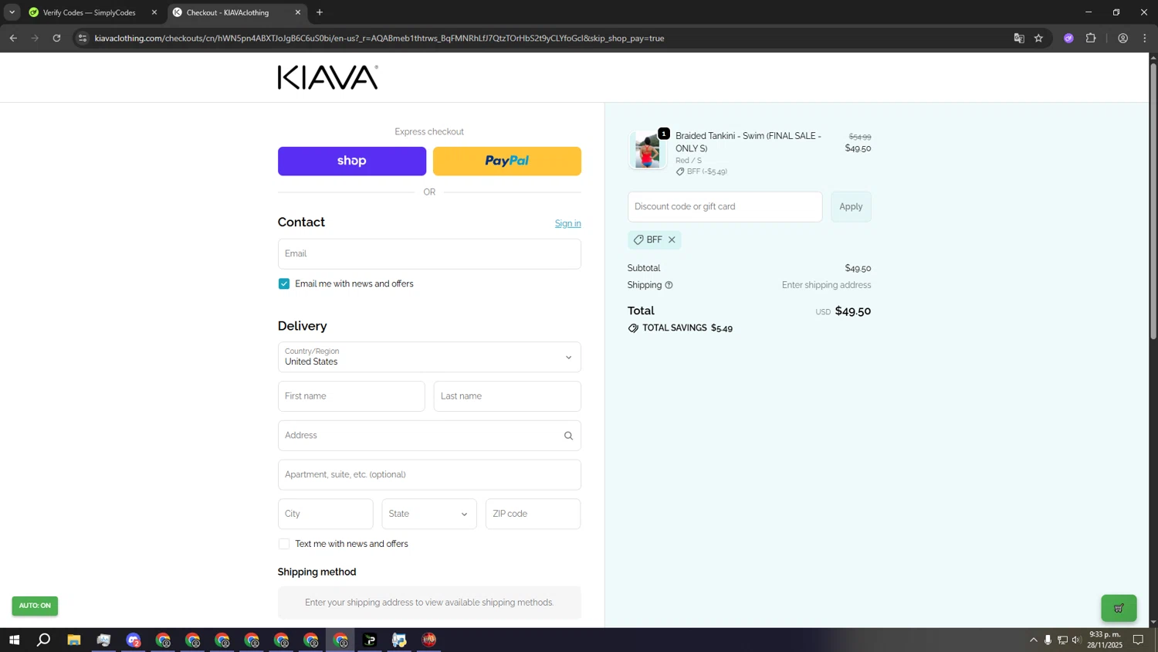The image size is (1158, 652).
Task: Open the tab search dropdown
Action: 12,12
